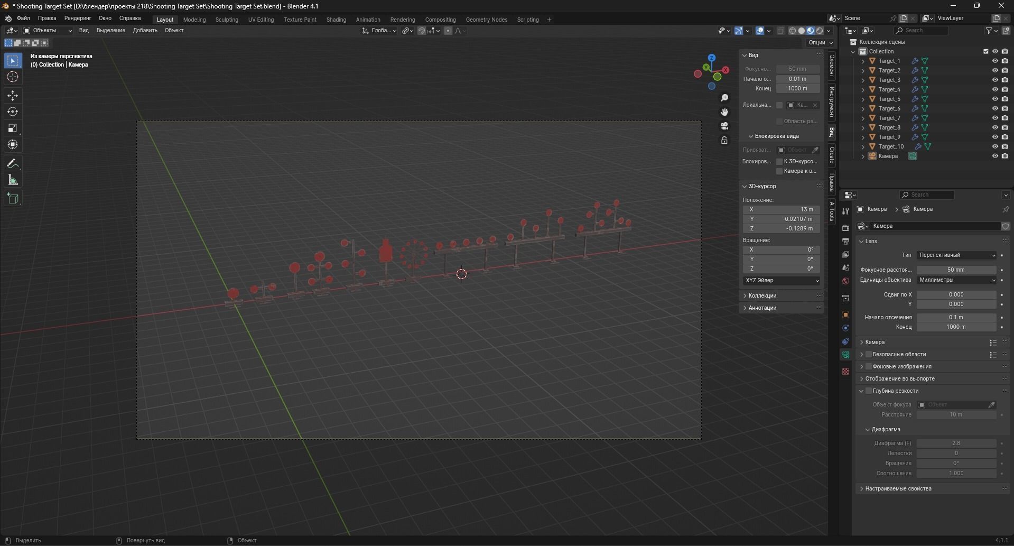Select the Add Cube tool
Image resolution: width=1014 pixels, height=546 pixels.
(13, 199)
